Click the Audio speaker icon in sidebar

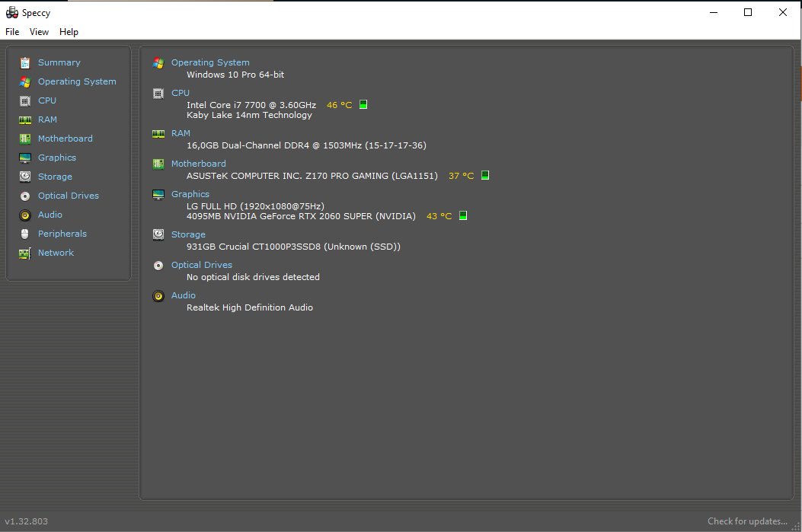click(x=25, y=215)
